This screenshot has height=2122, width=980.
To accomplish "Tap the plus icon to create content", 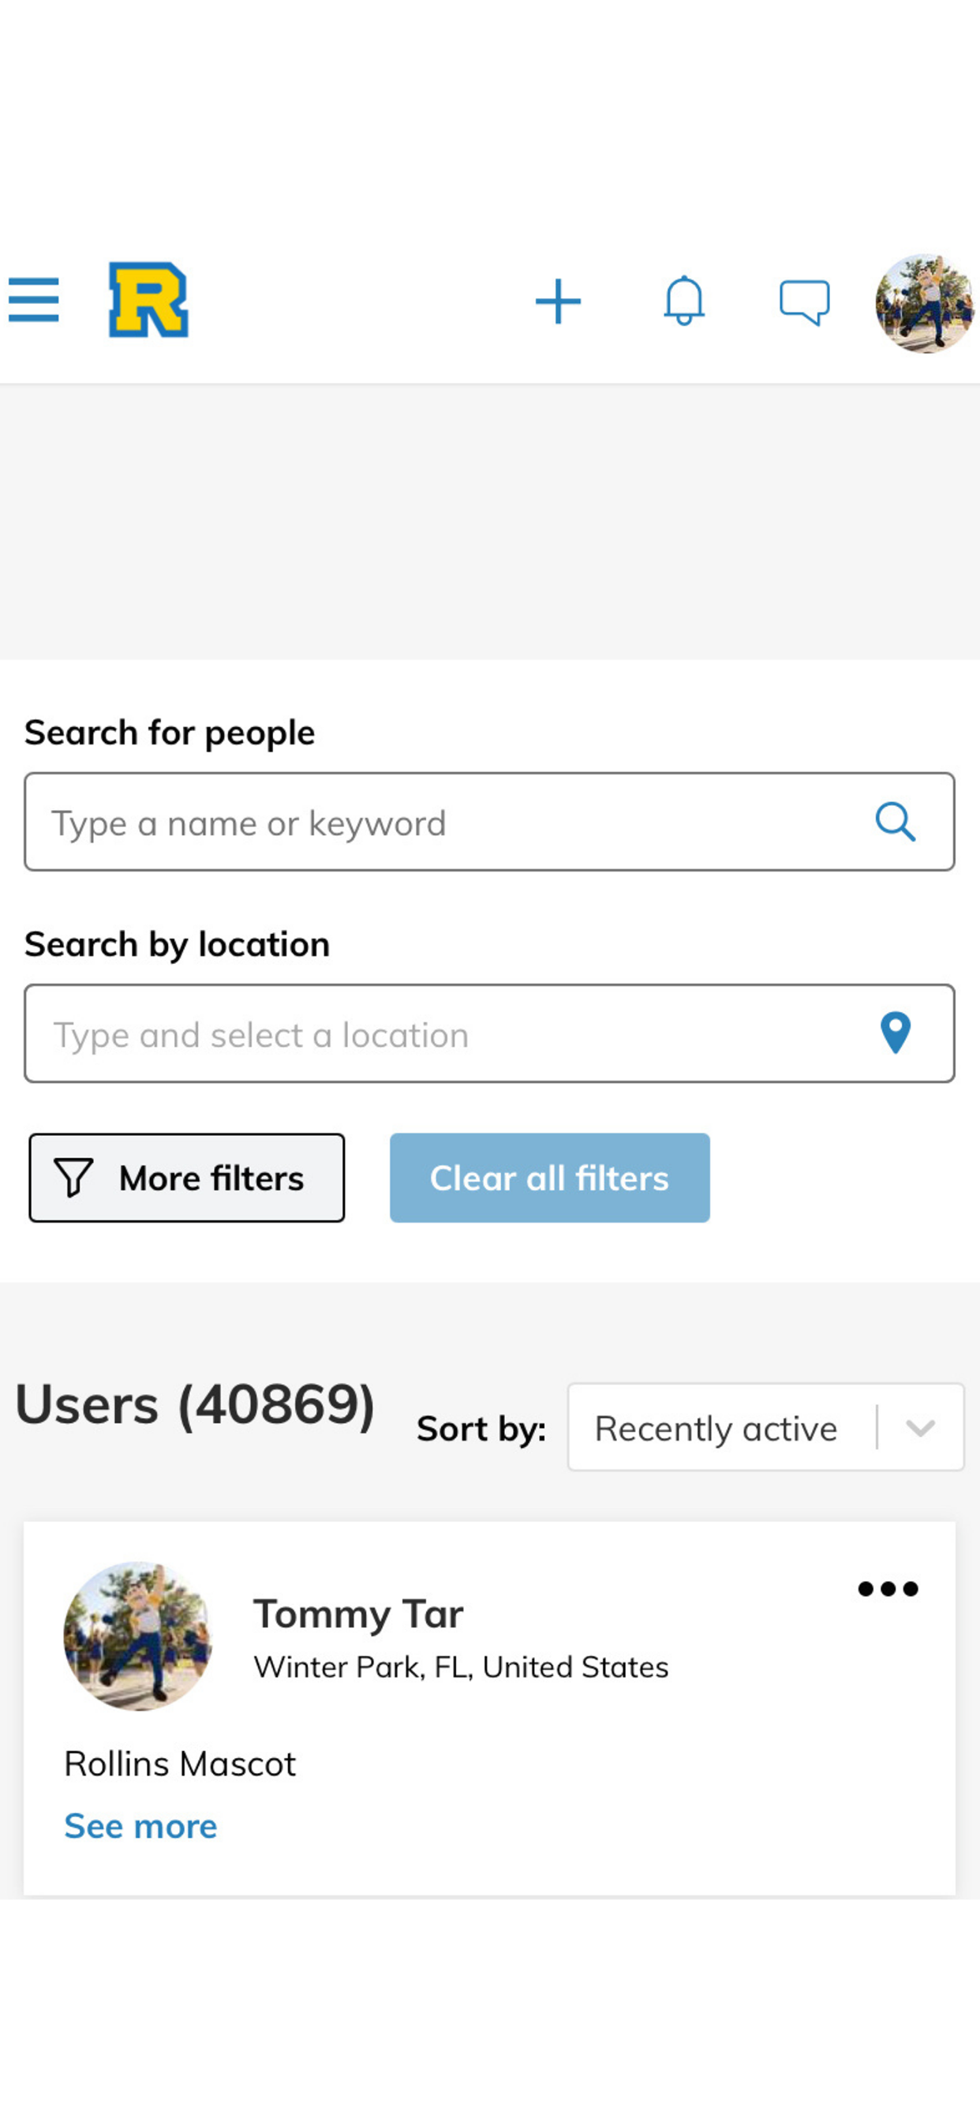I will (x=559, y=302).
